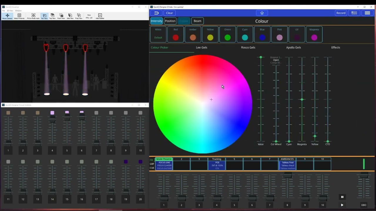
Task: Switch to Side View
Action: pos(70,16)
